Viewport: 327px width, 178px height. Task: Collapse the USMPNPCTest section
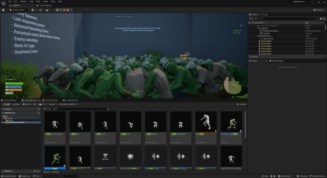click(x=3, y=113)
